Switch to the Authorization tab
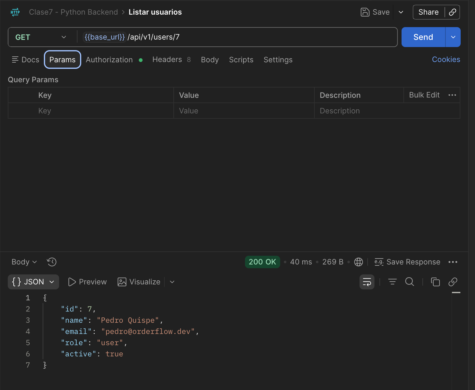The image size is (475, 390). tap(114, 59)
